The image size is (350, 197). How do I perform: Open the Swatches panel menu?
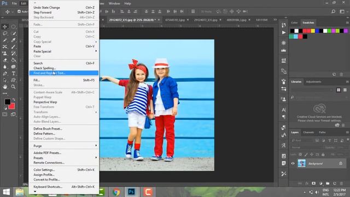347,22
